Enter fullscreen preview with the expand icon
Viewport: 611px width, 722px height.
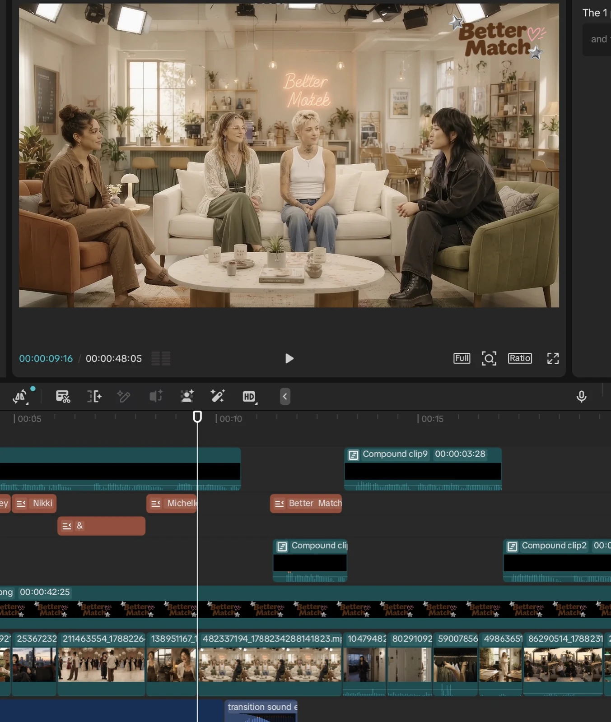click(553, 358)
